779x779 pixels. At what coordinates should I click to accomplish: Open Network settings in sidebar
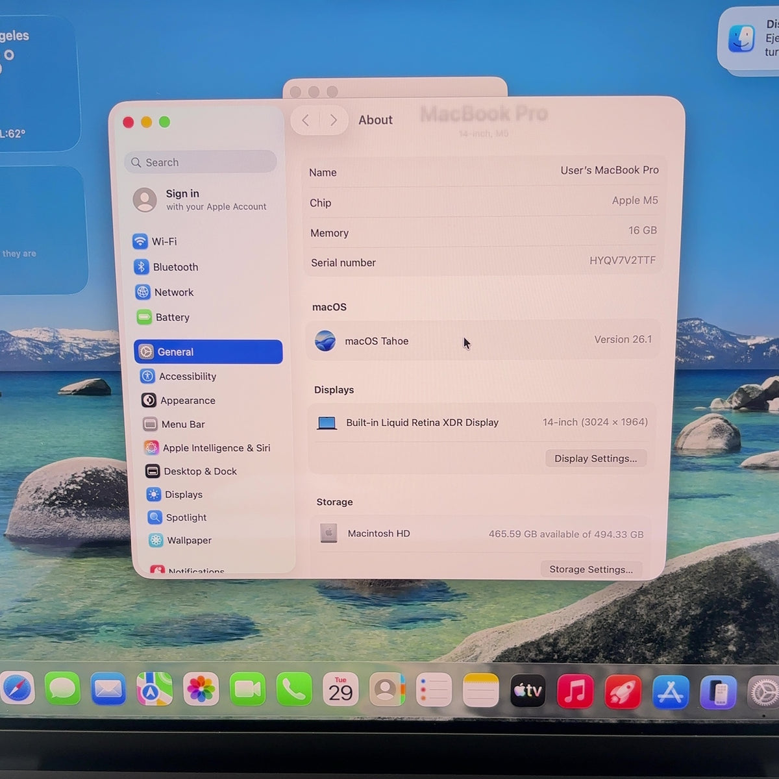coord(165,292)
